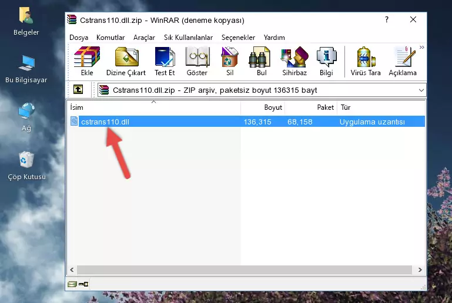The image size is (452, 303).
Task: Sort by the Paket column header
Action: pyautogui.click(x=311, y=107)
